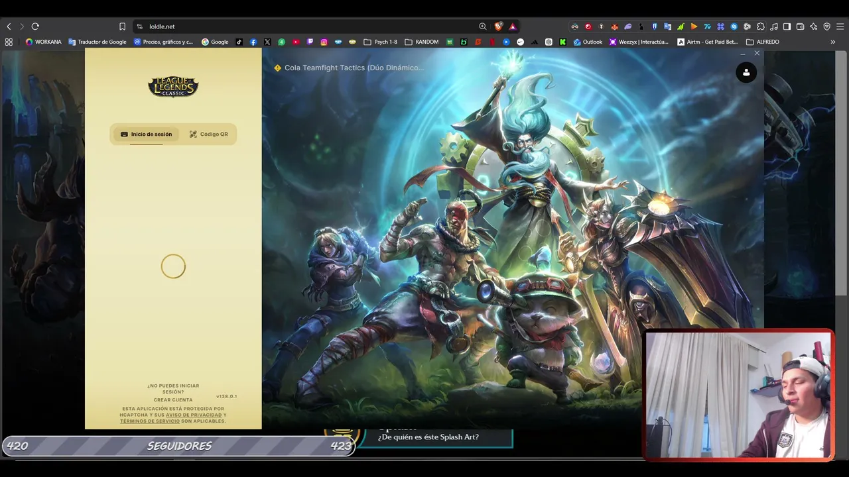Bookmark this page with the bookmark icon

(x=122, y=26)
